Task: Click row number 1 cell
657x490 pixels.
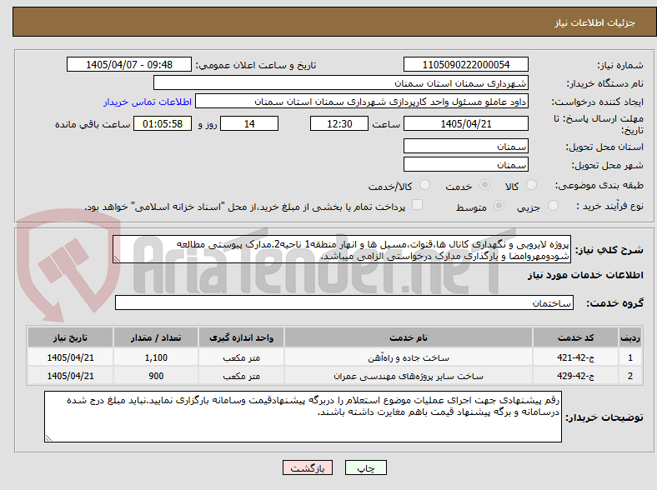Action: (x=630, y=357)
